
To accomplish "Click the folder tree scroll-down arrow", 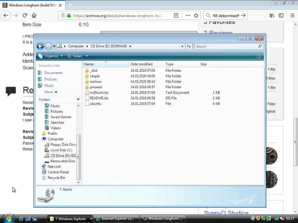I will [x=79, y=182].
